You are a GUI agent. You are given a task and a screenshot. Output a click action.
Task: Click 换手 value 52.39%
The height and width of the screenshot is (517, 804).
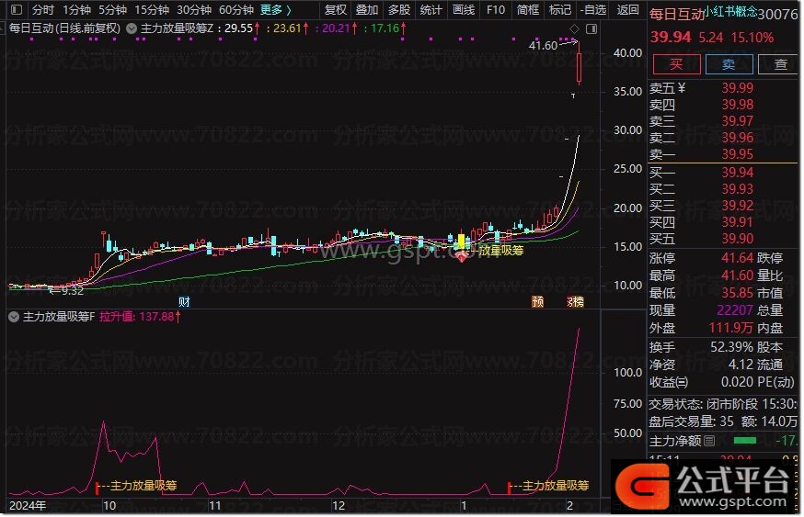[x=731, y=347]
